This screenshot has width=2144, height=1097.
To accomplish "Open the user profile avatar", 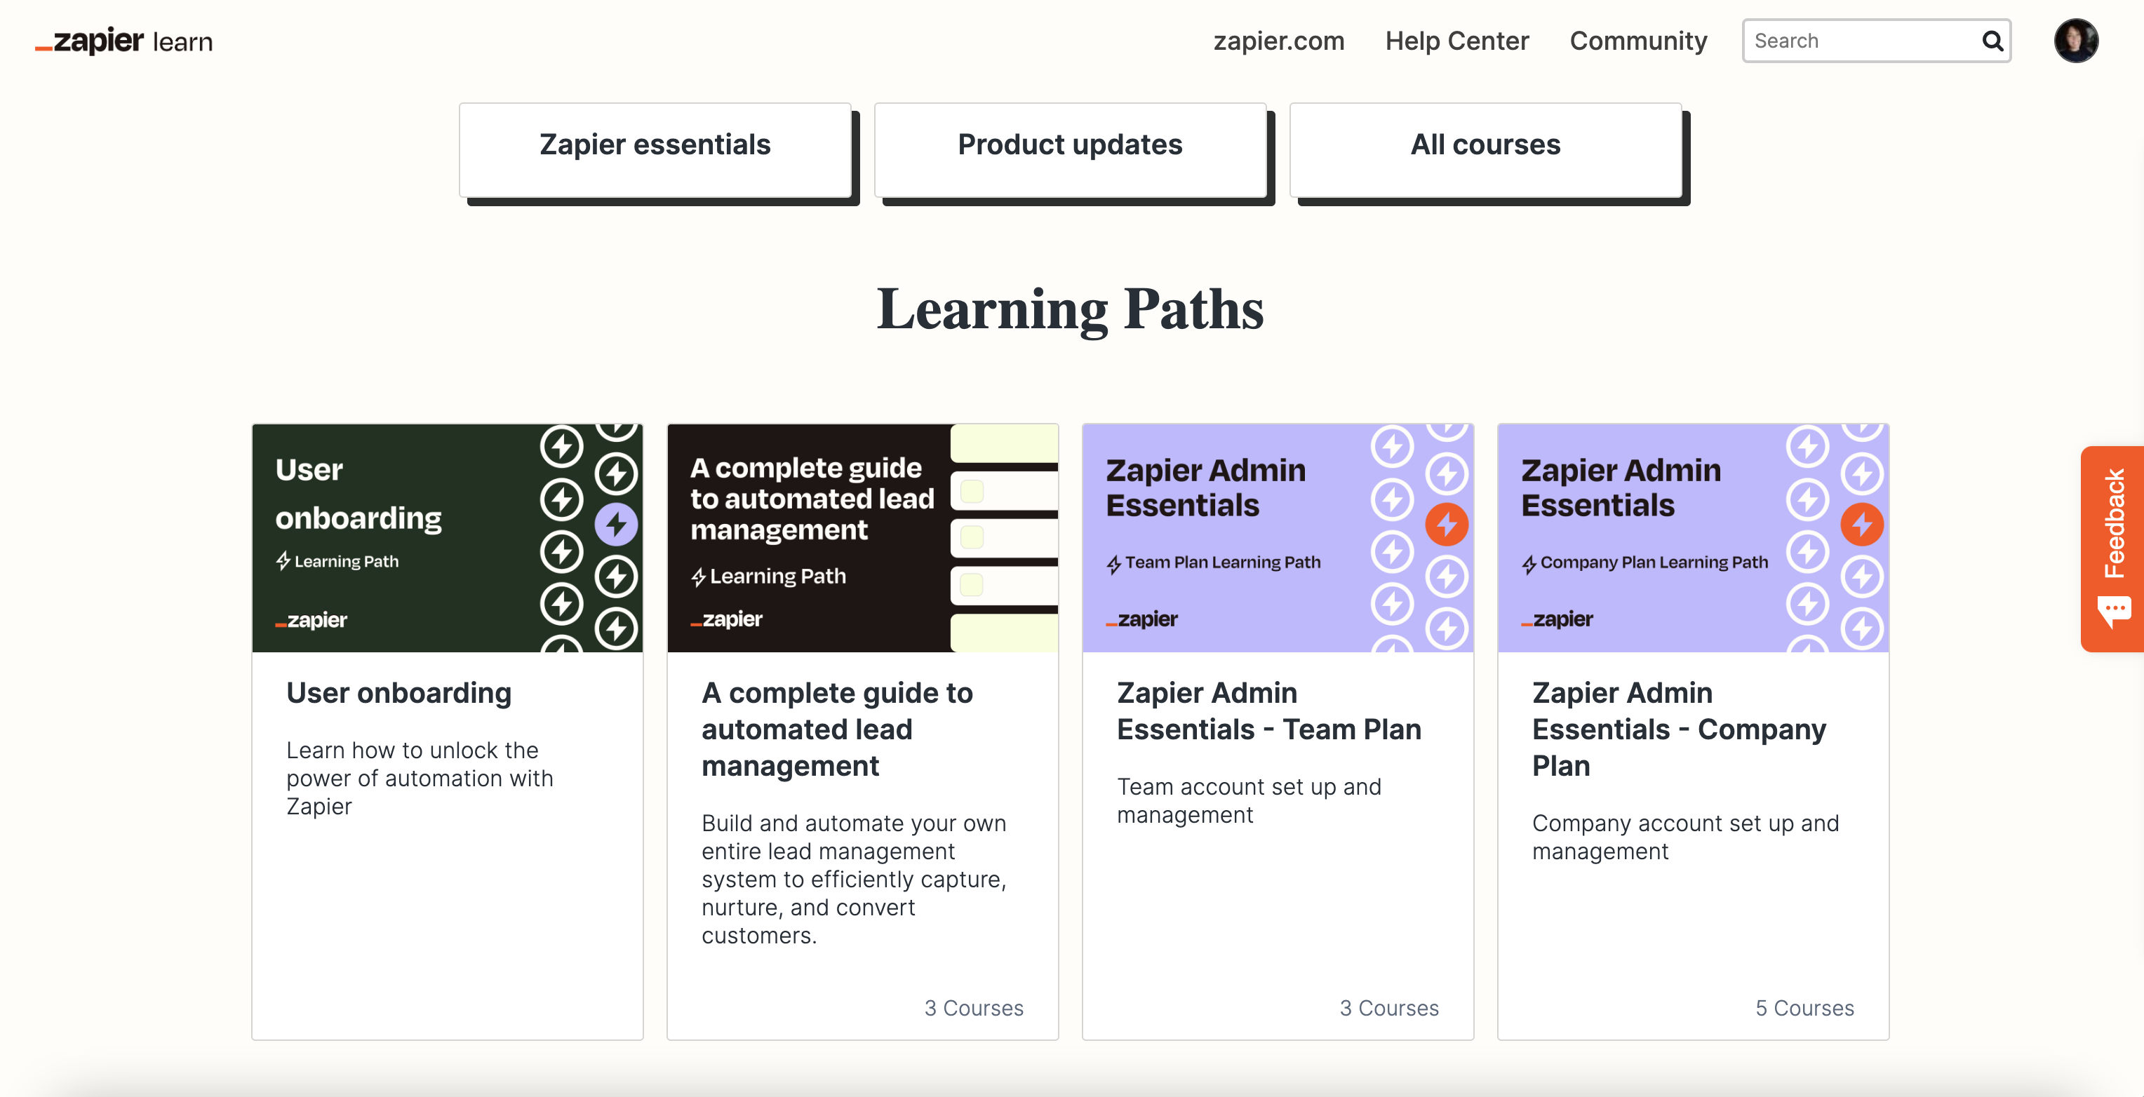I will tap(2076, 41).
